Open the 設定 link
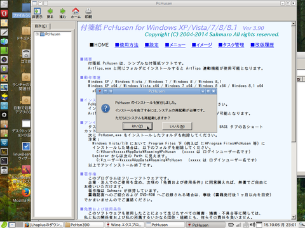Screen dimensions: 305x228 pyautogui.click(x=152, y=45)
